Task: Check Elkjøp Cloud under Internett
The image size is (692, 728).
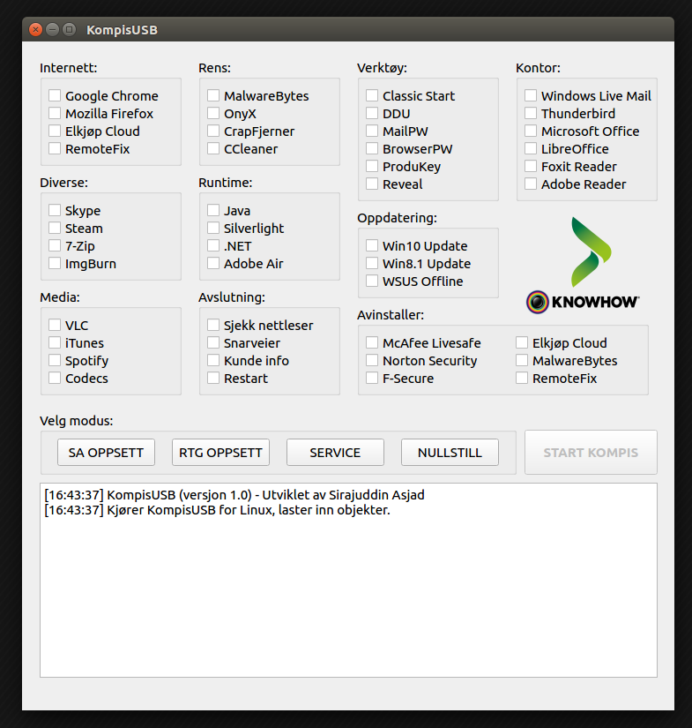Action: click(x=55, y=131)
